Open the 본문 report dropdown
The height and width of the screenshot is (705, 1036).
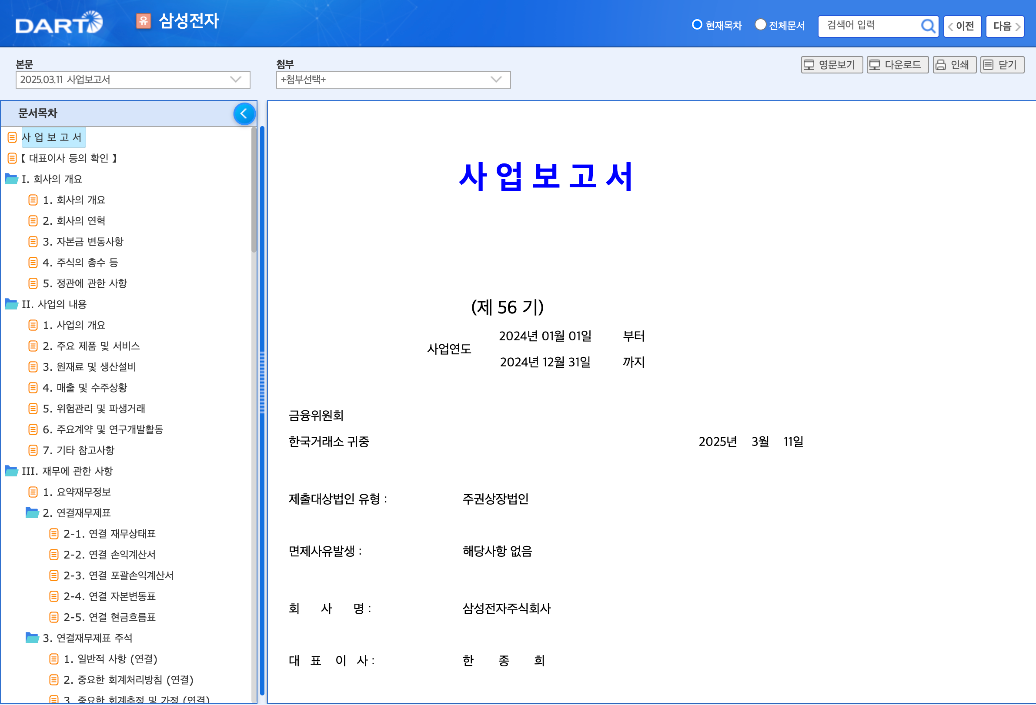tap(132, 80)
